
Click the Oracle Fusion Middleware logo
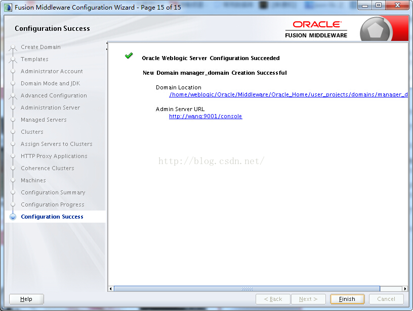[x=316, y=29]
